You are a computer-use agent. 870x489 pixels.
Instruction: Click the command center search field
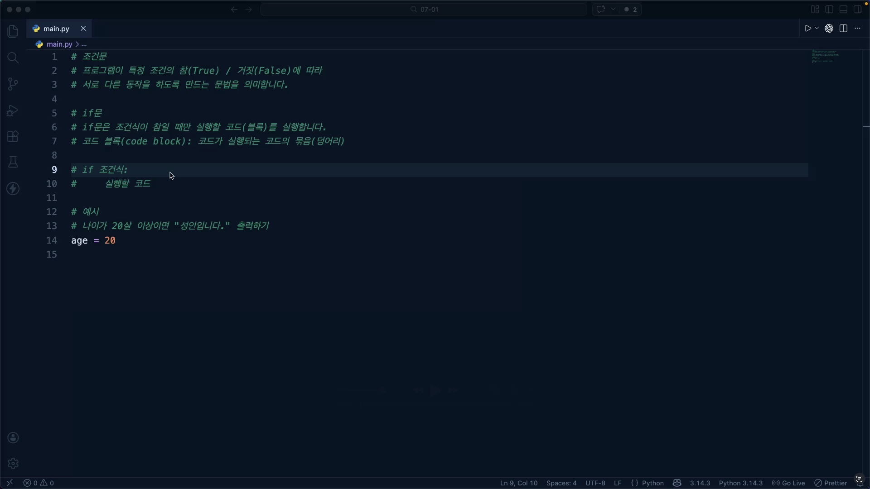424,10
